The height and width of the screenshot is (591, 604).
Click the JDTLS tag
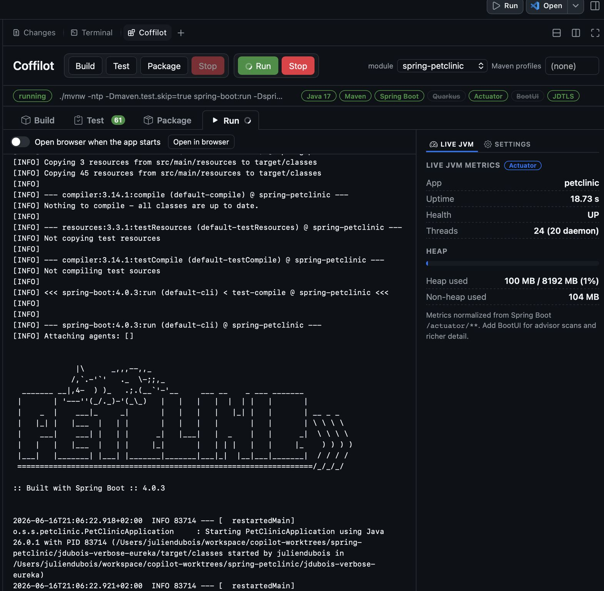[x=563, y=96]
